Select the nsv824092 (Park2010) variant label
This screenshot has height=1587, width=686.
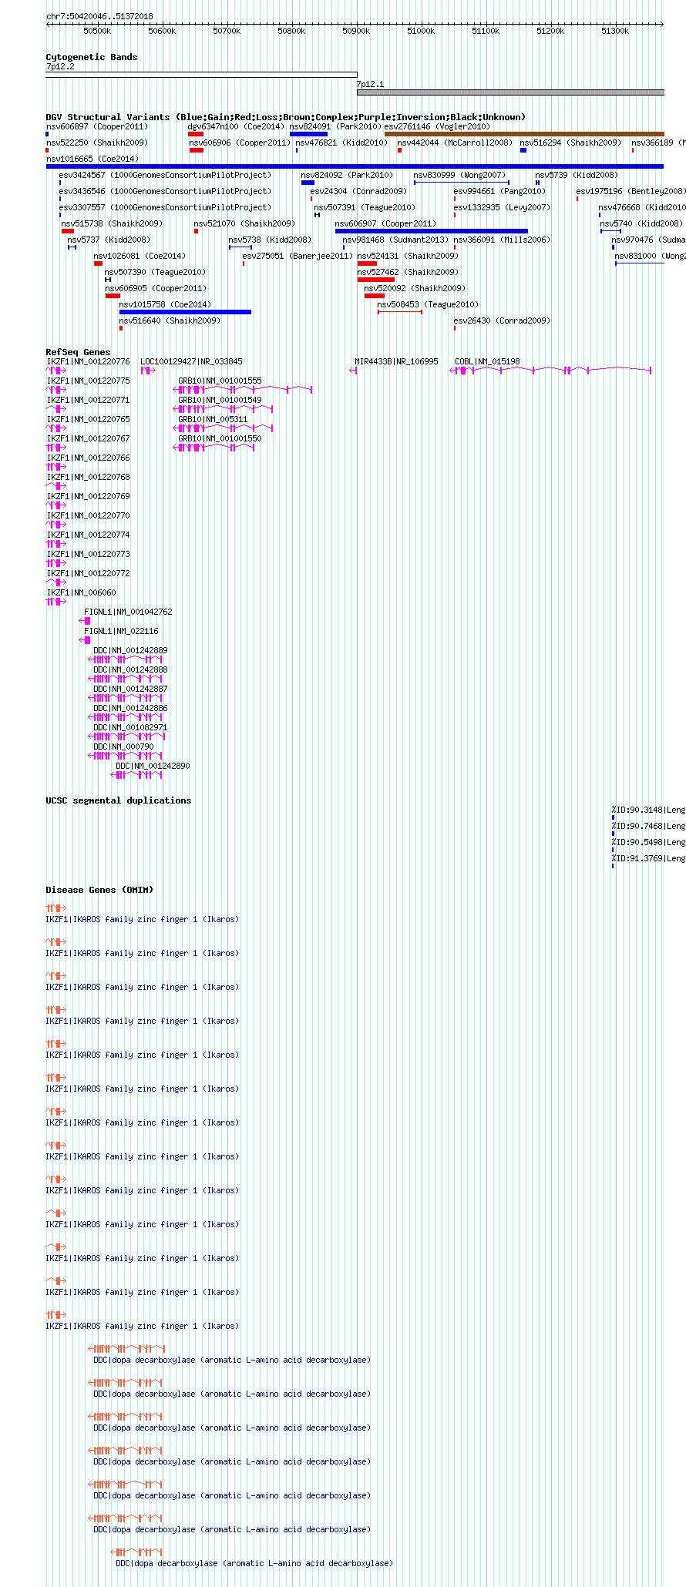coord(347,175)
